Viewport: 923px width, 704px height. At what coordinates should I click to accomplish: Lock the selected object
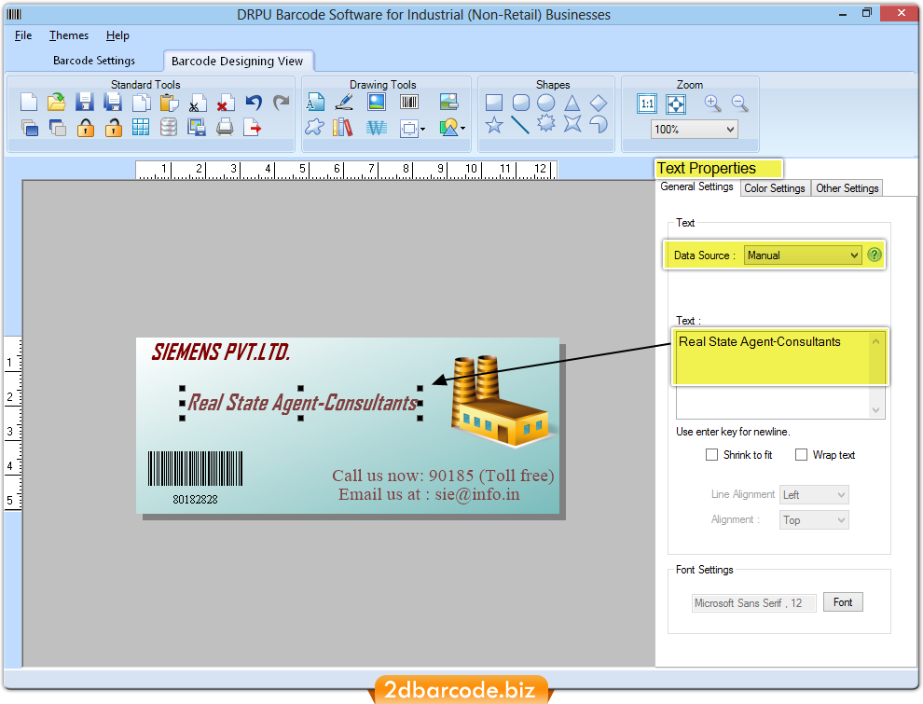pyautogui.click(x=86, y=127)
